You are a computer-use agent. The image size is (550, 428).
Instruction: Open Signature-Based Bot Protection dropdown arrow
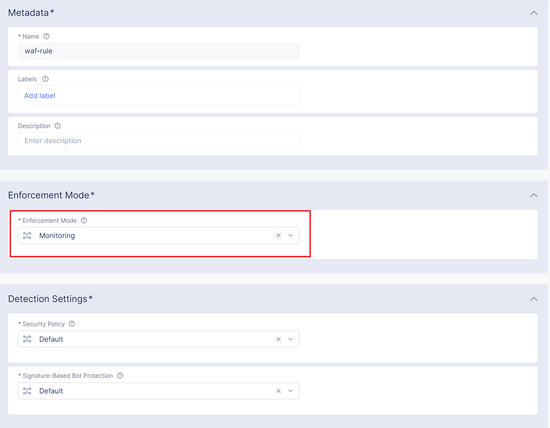[291, 391]
